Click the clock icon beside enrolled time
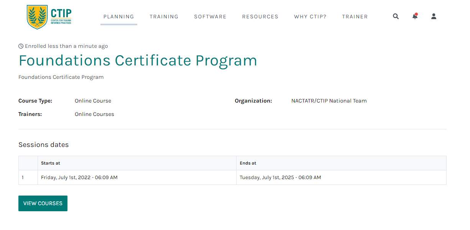This screenshot has width=470, height=230. pos(21,46)
